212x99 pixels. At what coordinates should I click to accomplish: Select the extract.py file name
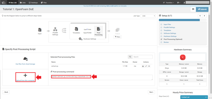click(x=55, y=66)
